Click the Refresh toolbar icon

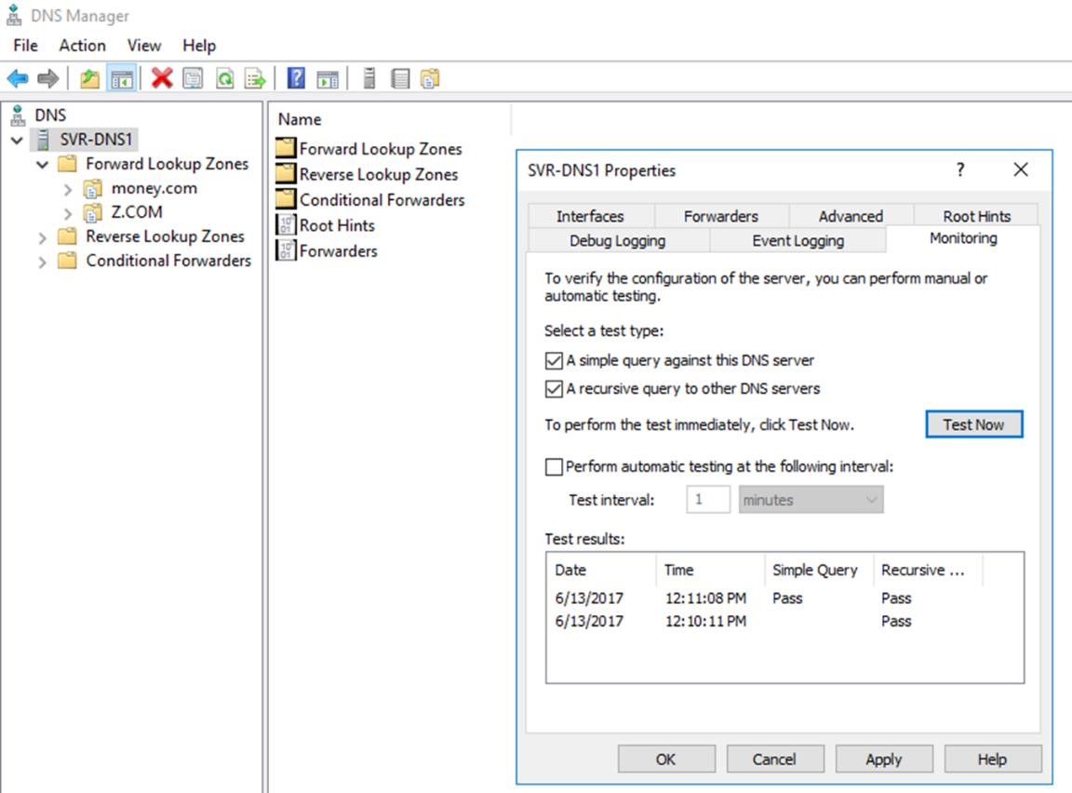(224, 79)
